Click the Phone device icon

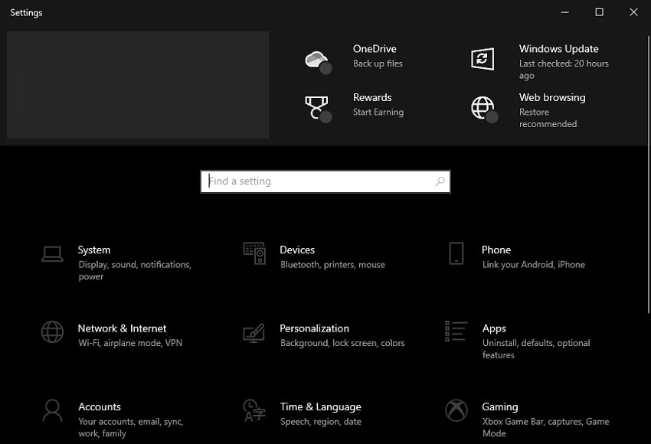coord(456,253)
